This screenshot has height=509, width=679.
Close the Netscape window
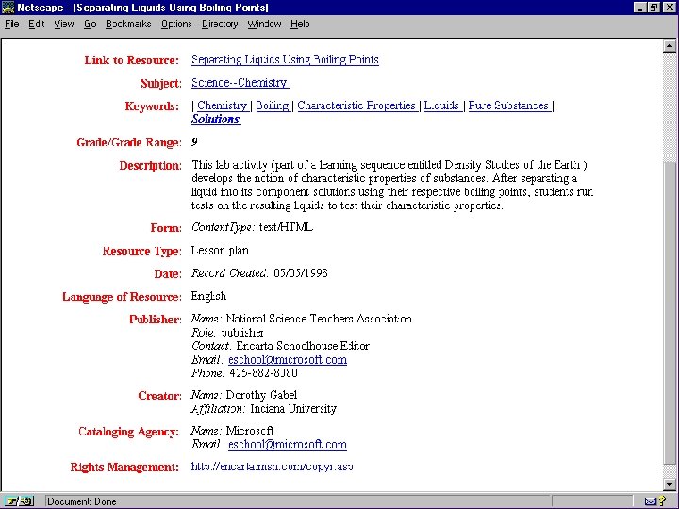669,8
